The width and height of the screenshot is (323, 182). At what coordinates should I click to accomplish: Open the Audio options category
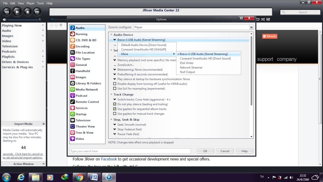pyautogui.click(x=87, y=28)
